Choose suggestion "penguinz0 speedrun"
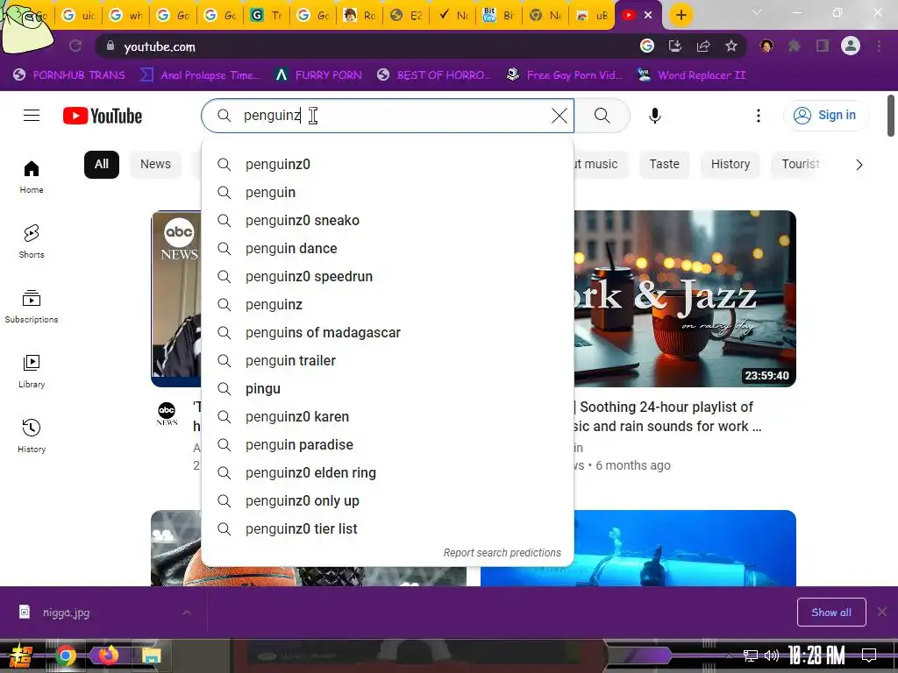 (388, 276)
